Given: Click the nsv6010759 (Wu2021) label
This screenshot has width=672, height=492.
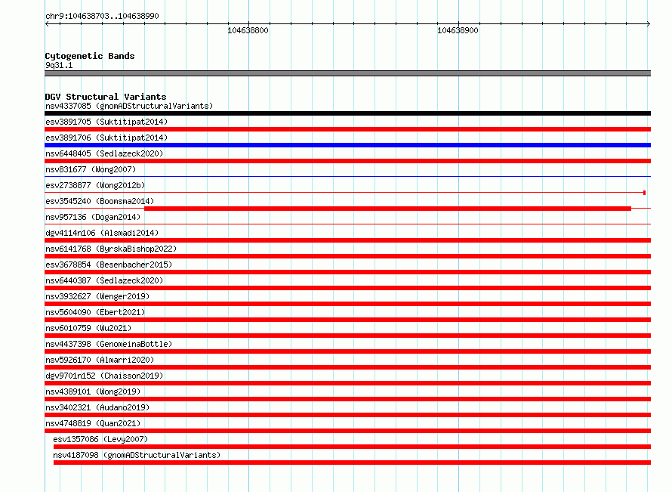Looking at the screenshot, I should [x=88, y=328].
